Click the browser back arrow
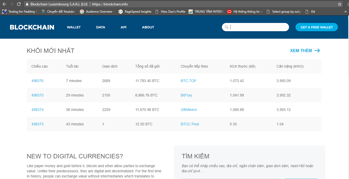 [x=4, y=4]
